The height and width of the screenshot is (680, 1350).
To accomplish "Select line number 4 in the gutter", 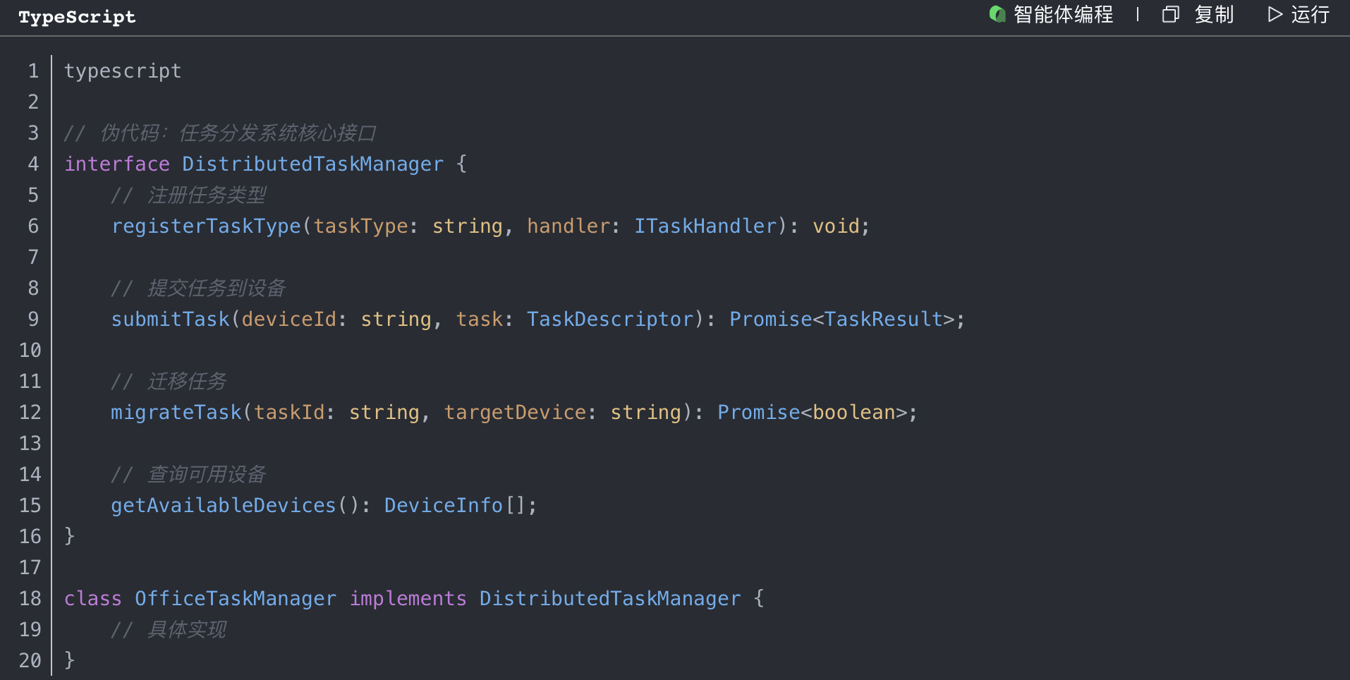I will click(33, 164).
